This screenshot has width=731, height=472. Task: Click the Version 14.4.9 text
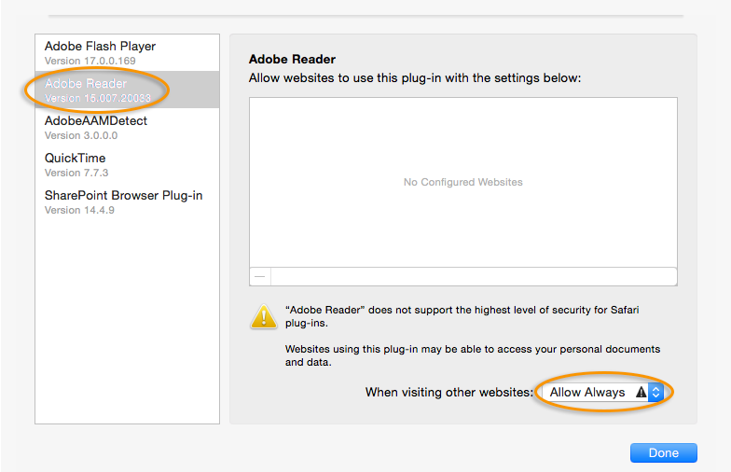(79, 210)
